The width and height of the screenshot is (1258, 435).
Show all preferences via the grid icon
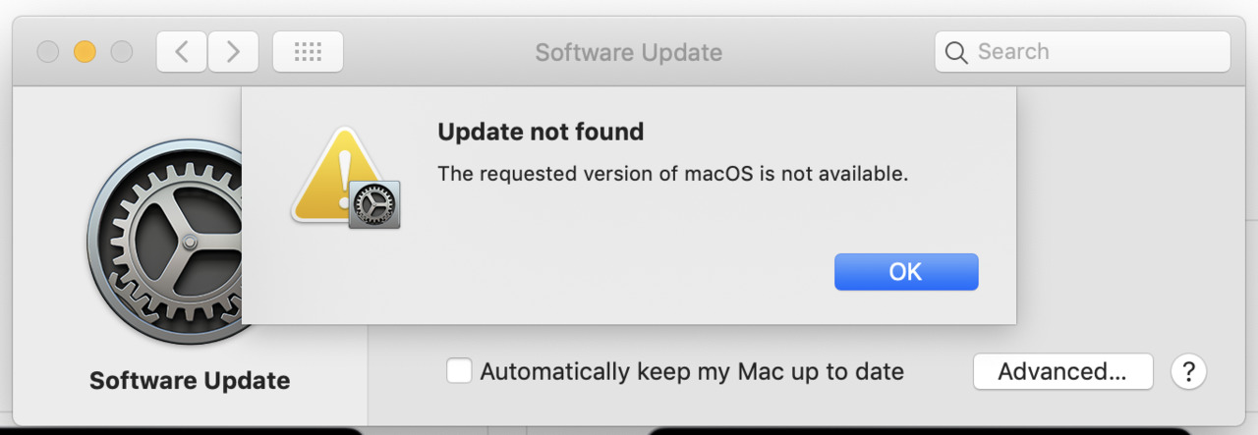tap(308, 52)
